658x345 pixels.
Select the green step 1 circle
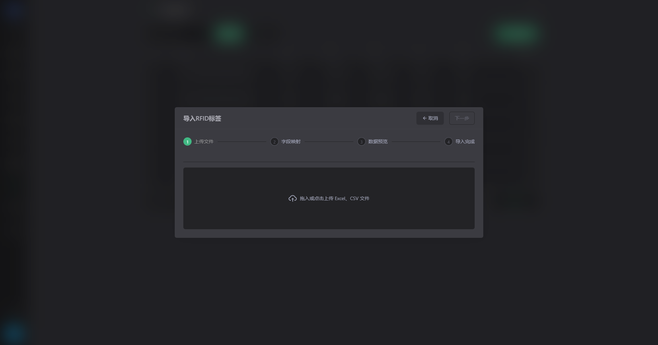pyautogui.click(x=187, y=141)
